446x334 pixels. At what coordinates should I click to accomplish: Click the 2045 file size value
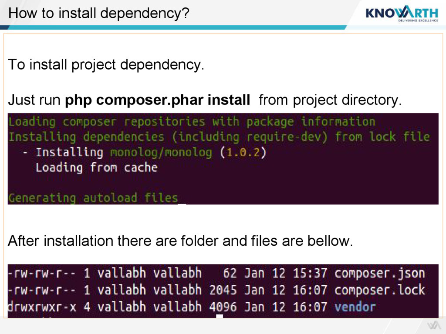pos(223,290)
